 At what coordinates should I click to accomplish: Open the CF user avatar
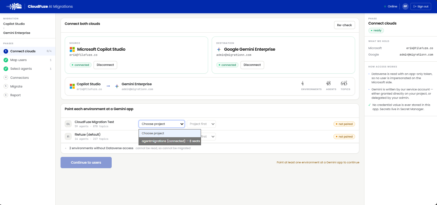point(405,6)
